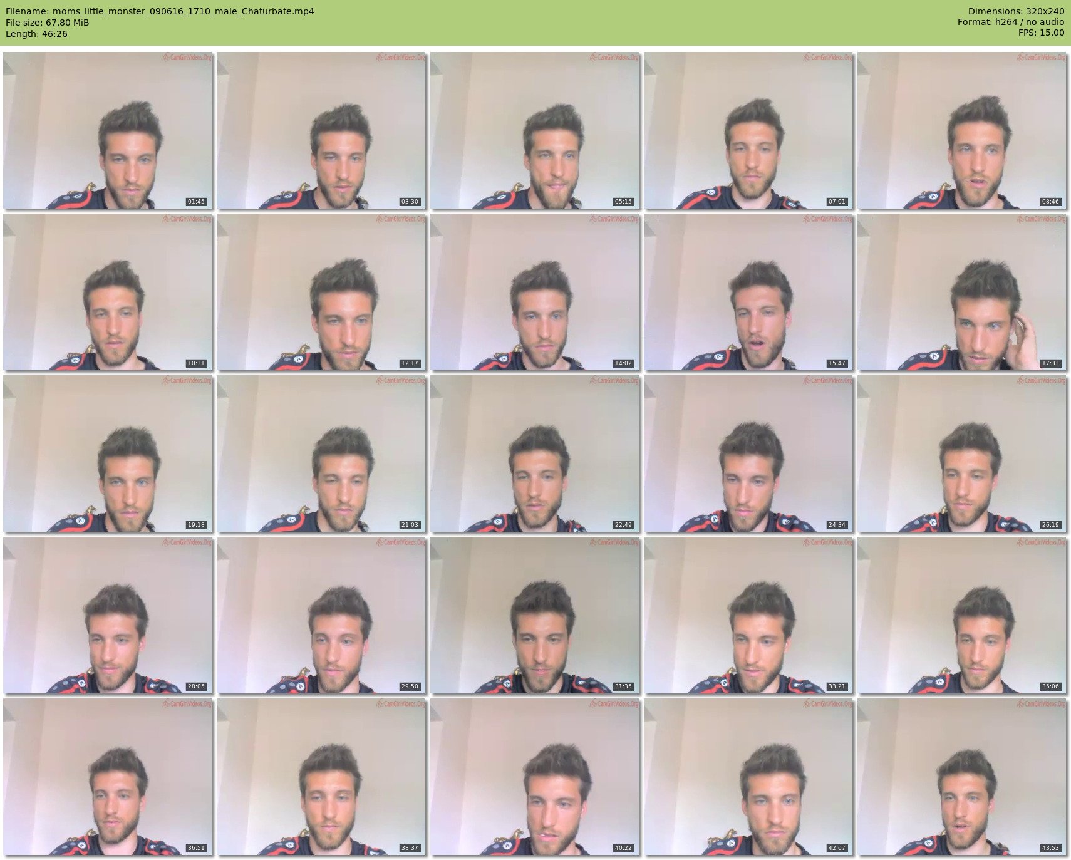Pick the thumbnail at 14:02
Viewport: 1071px width, 860px height.
click(535, 292)
